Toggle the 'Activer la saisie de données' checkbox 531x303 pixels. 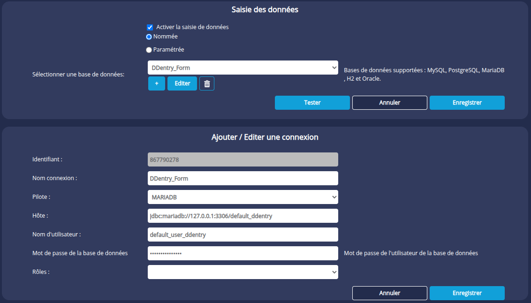pyautogui.click(x=150, y=27)
